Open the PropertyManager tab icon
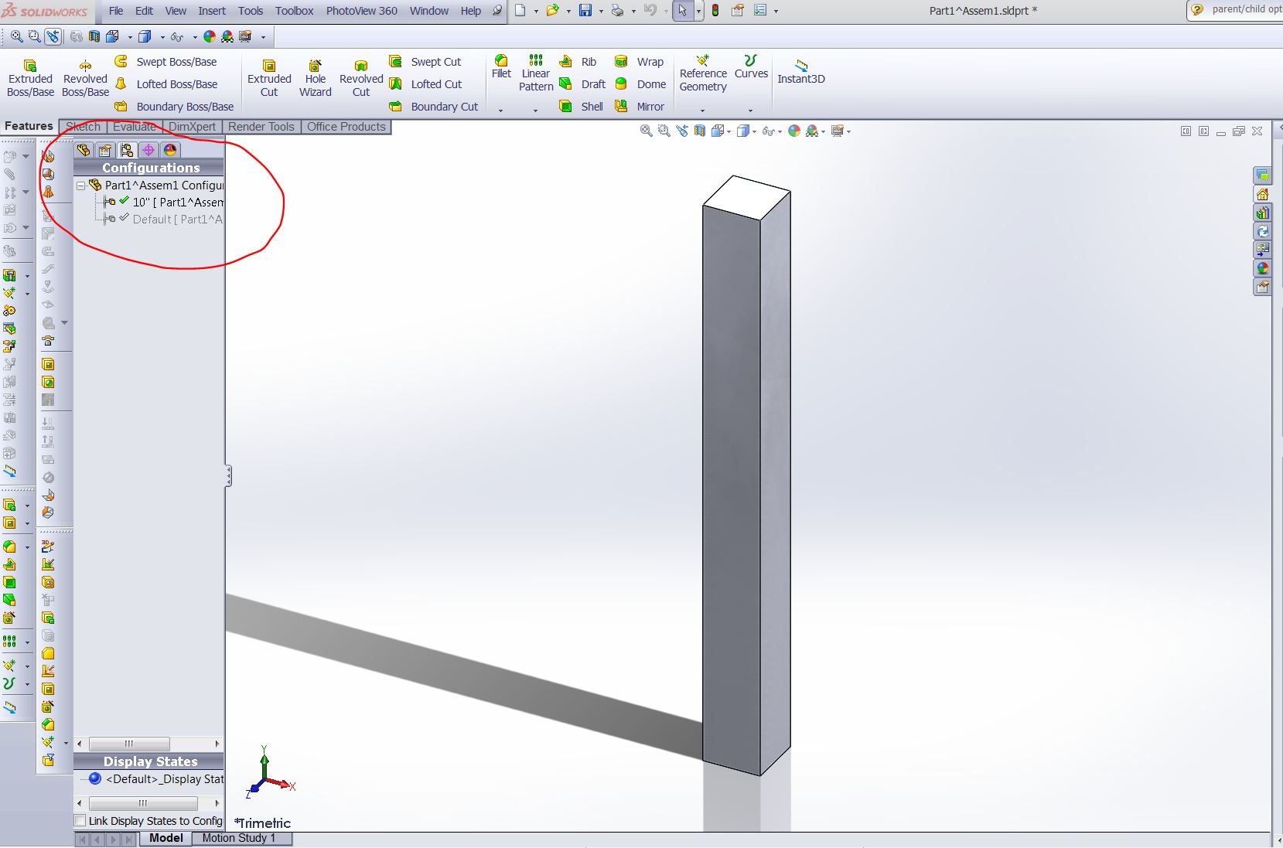 (x=105, y=150)
